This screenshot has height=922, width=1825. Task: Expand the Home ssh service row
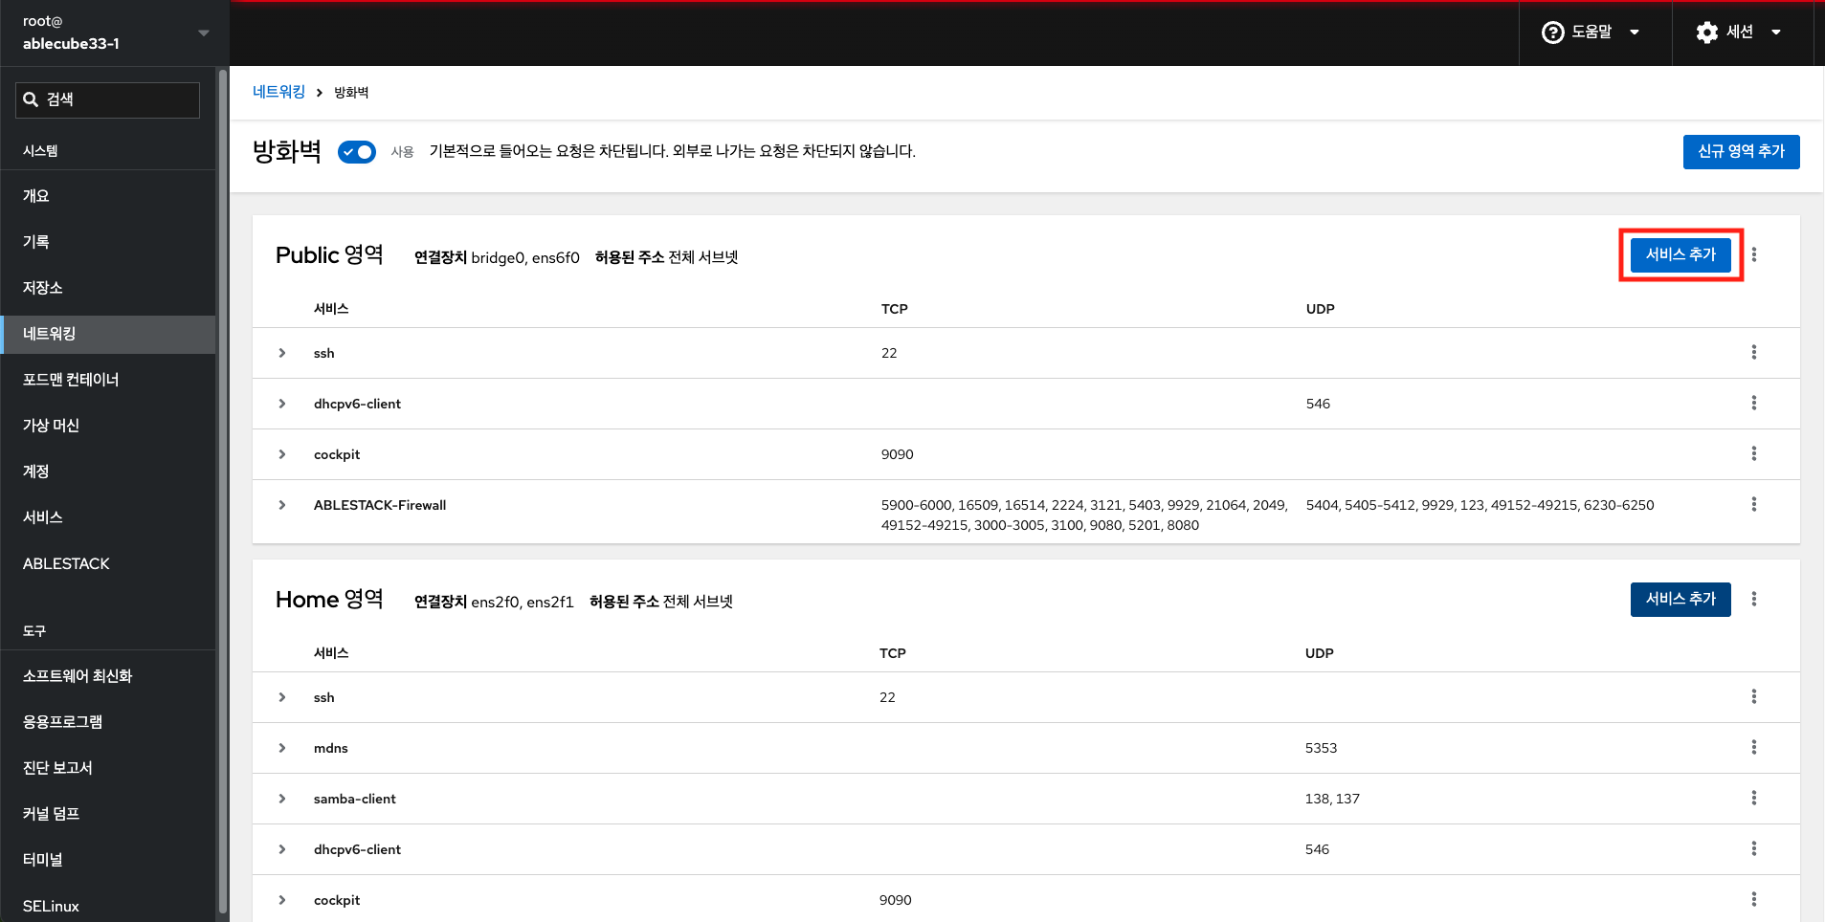coord(282,697)
